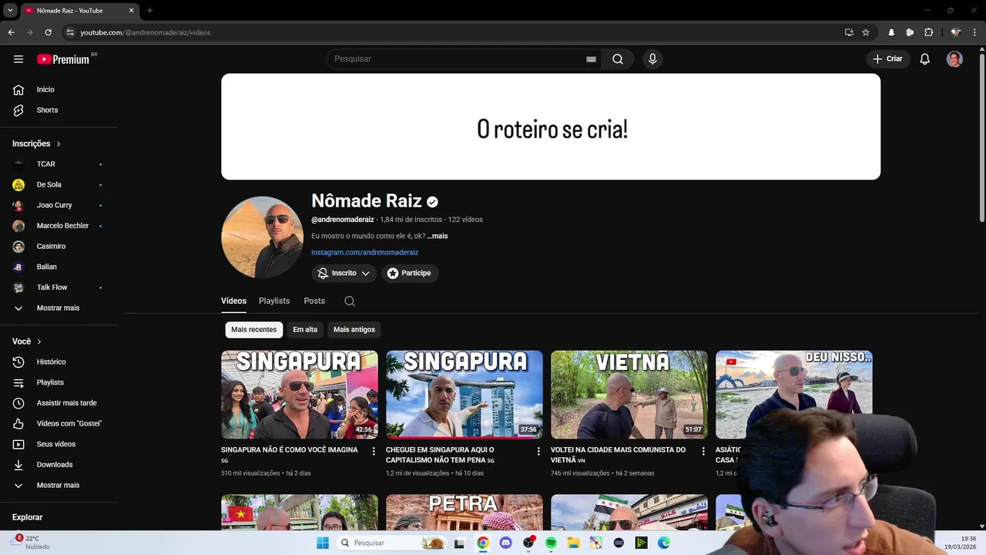Click the install app icon in address bar
Image resolution: width=986 pixels, height=555 pixels.
coord(849,32)
